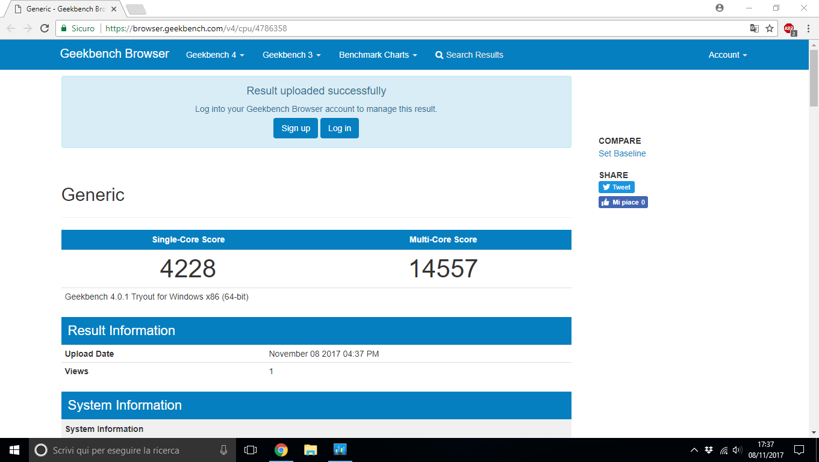Click the browser back arrow

(x=11, y=28)
